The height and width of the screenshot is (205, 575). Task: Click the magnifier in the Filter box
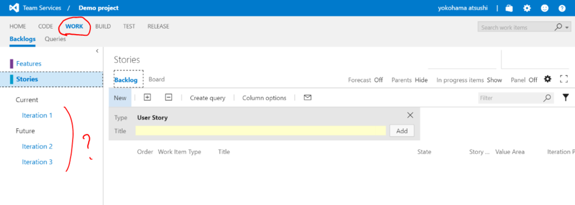[x=547, y=98]
